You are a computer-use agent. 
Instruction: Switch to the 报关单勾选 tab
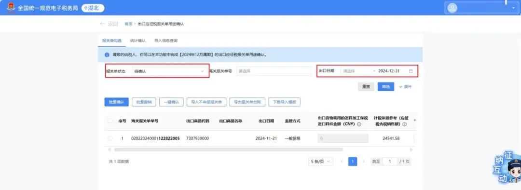pyautogui.click(x=111, y=41)
